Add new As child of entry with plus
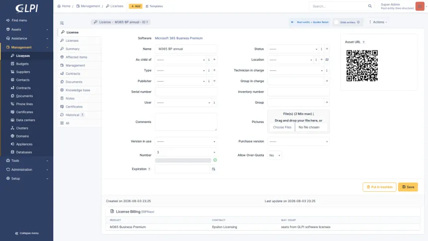428x241 pixels. [x=214, y=60]
